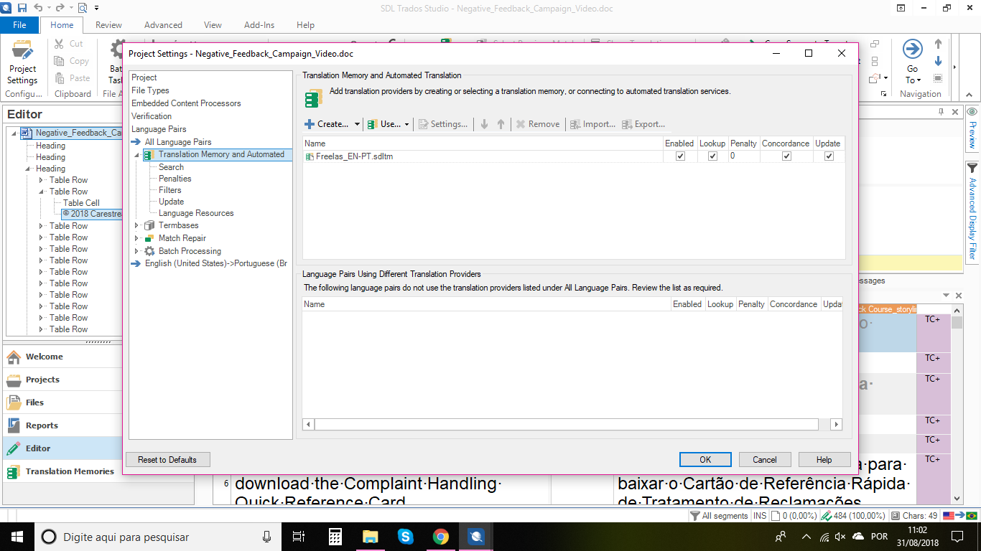Open File Explorer from the taskbar

pyautogui.click(x=370, y=536)
